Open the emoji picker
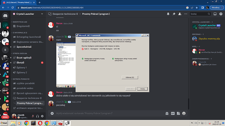Image resolution: width=225 pixels, height=126 pixels. click(x=184, y=113)
